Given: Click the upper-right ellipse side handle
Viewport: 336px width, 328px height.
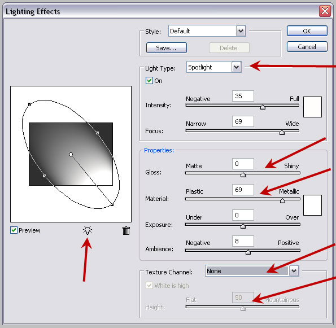Looking at the screenshot, I should [x=97, y=133].
